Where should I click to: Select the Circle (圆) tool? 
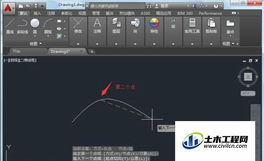pyautogui.click(x=35, y=26)
